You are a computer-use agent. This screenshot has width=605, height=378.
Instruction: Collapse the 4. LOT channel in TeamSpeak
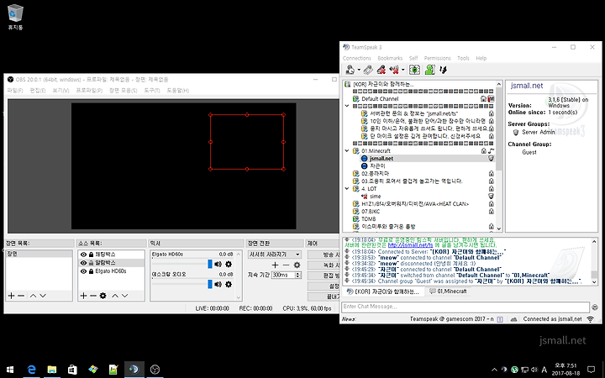click(x=347, y=189)
